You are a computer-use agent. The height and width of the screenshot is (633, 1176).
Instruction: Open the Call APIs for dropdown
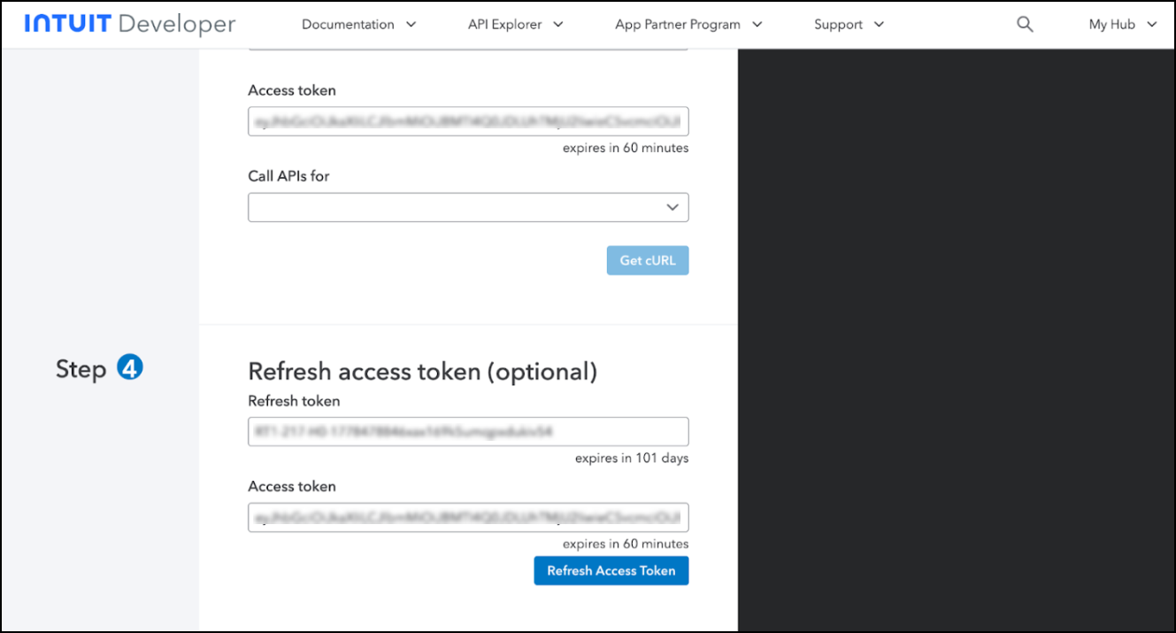468,207
